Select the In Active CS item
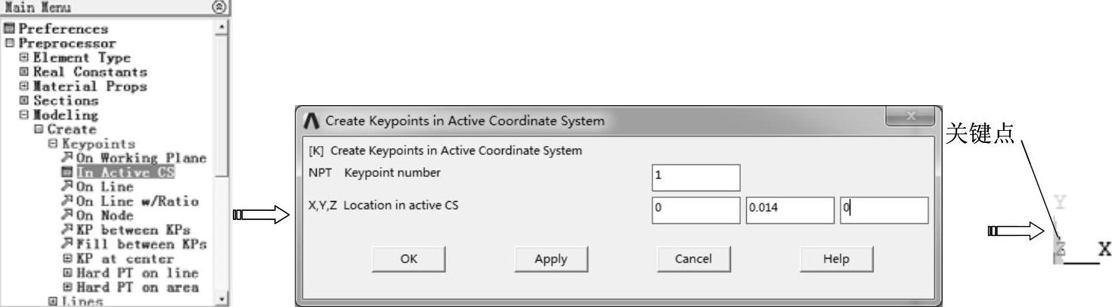 point(125,172)
